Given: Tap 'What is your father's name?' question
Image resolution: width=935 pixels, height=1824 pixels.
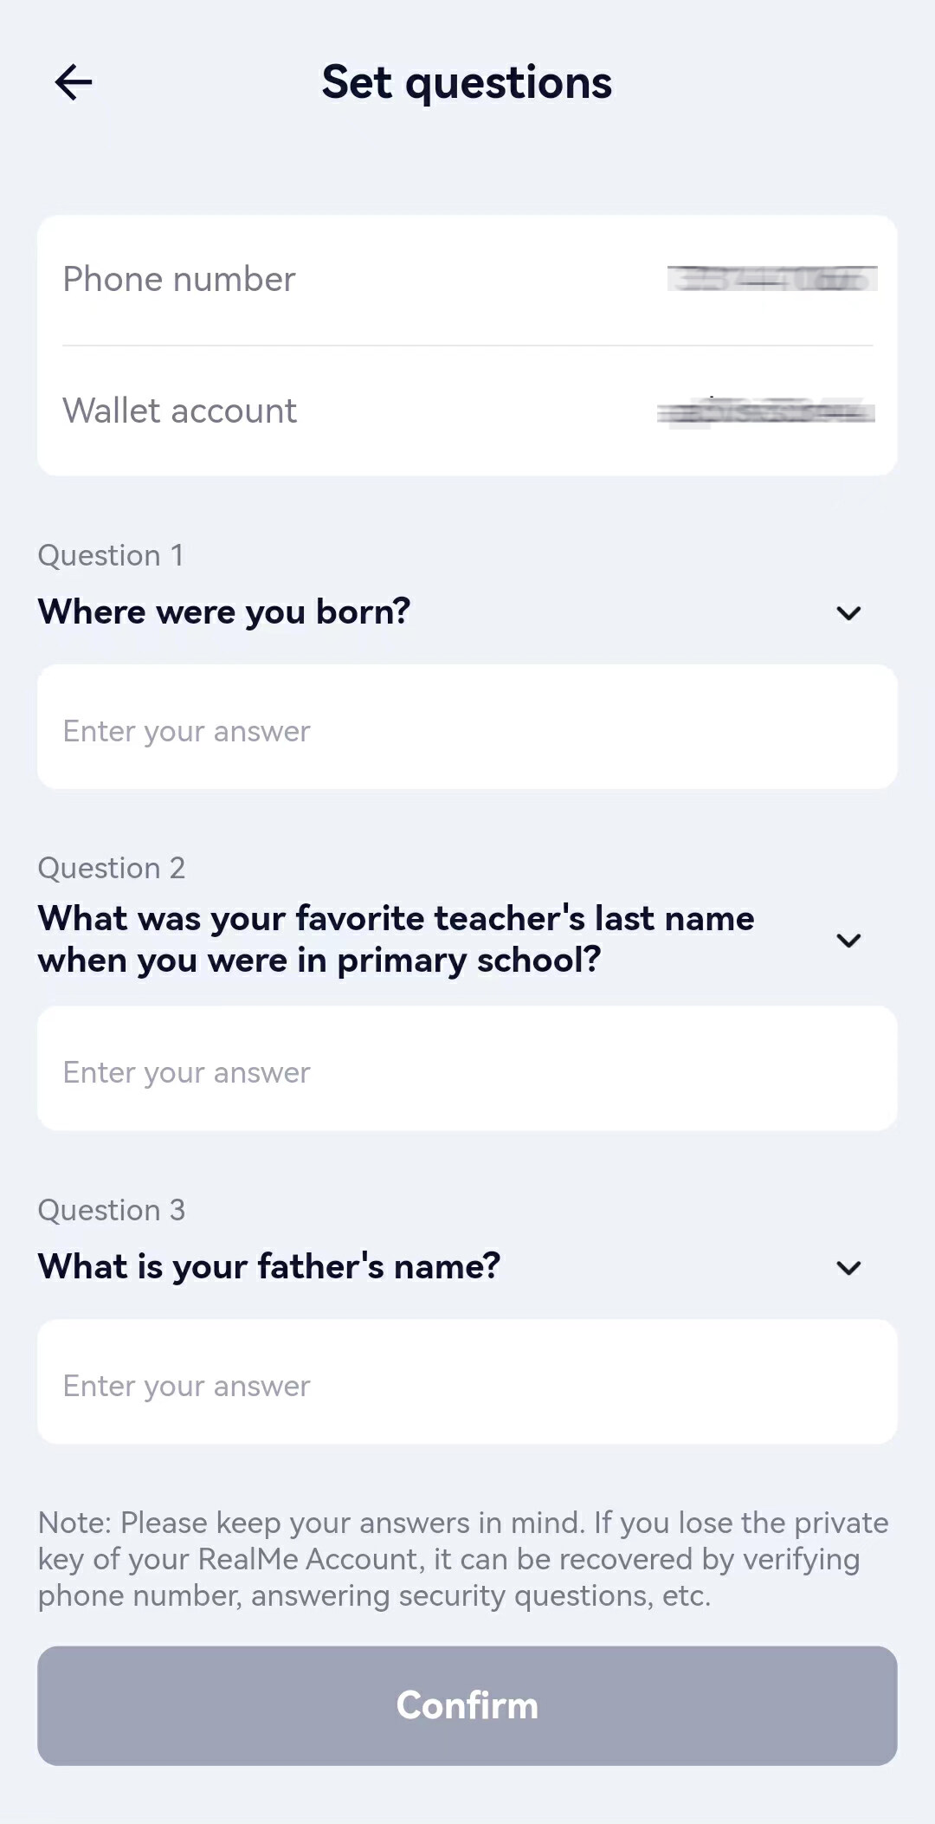Looking at the screenshot, I should [x=269, y=1266].
